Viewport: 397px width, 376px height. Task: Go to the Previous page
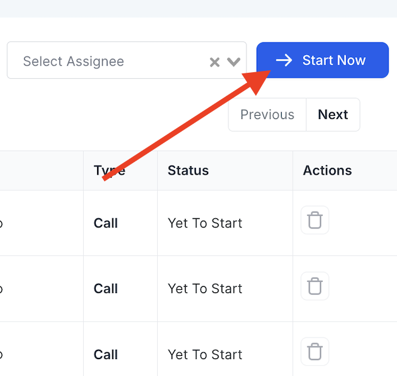[x=267, y=115]
